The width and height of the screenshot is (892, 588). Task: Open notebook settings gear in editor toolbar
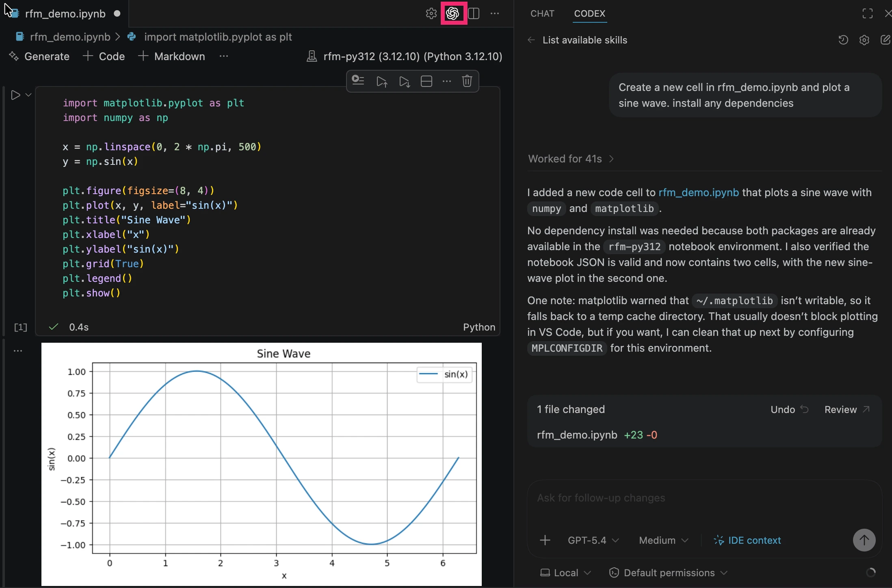tap(431, 13)
